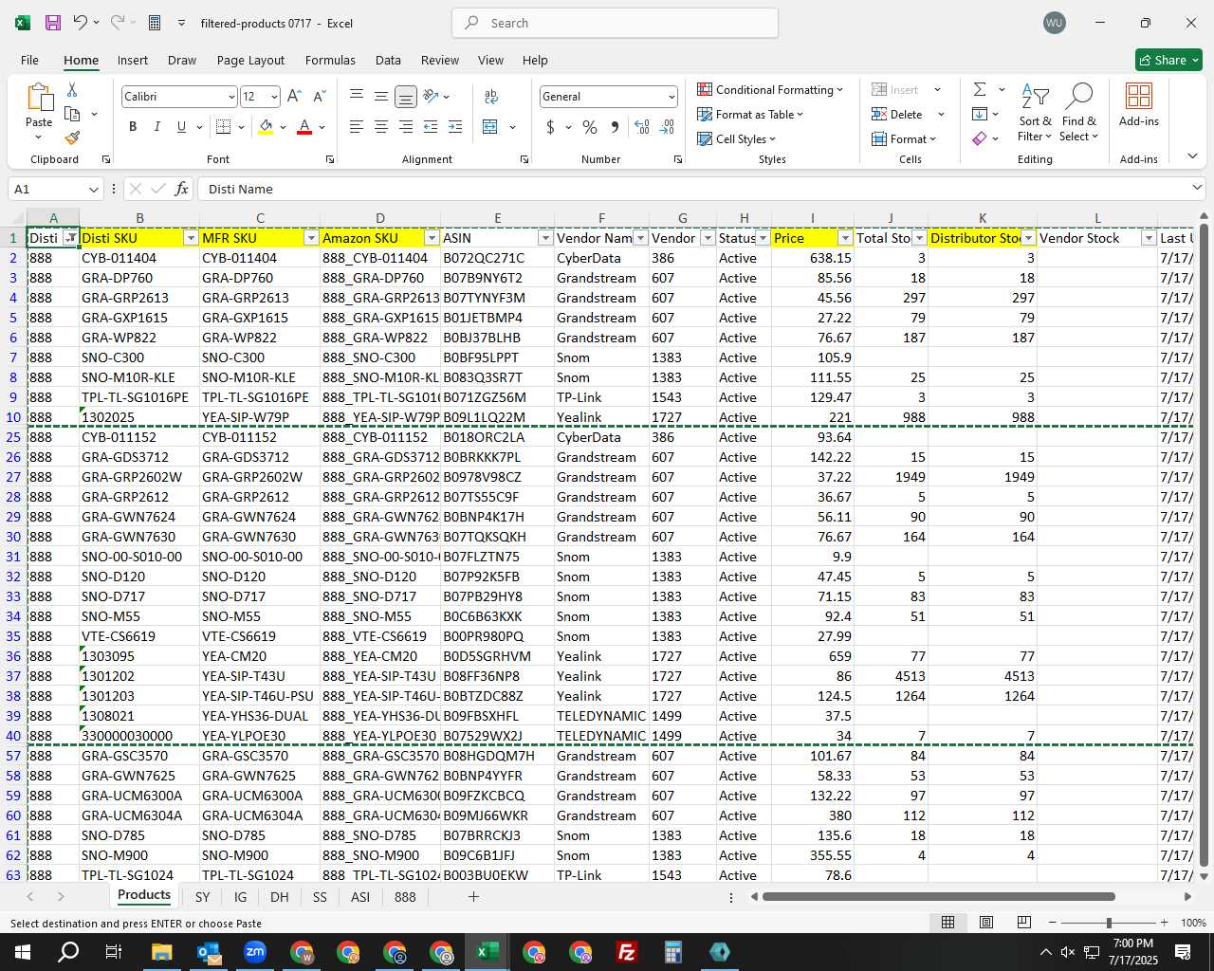Open File Explorer from the taskbar
This screenshot has width=1214, height=971.
click(161, 952)
